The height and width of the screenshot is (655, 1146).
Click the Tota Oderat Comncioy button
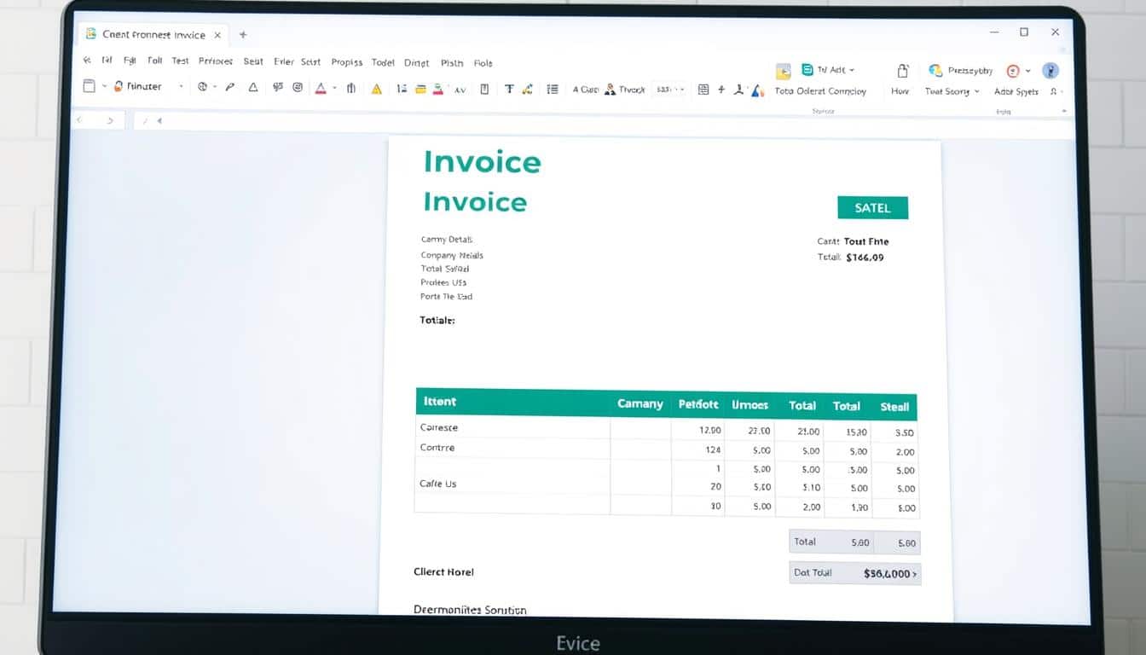(x=820, y=91)
